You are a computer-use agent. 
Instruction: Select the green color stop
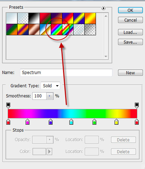[94, 122]
